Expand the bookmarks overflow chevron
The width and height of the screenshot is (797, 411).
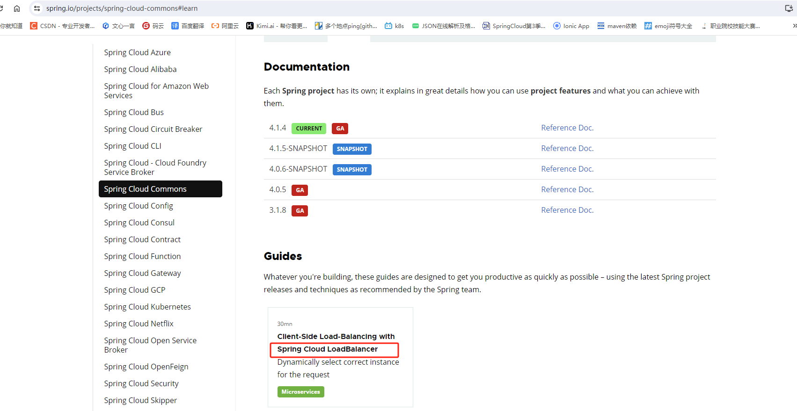pos(794,26)
